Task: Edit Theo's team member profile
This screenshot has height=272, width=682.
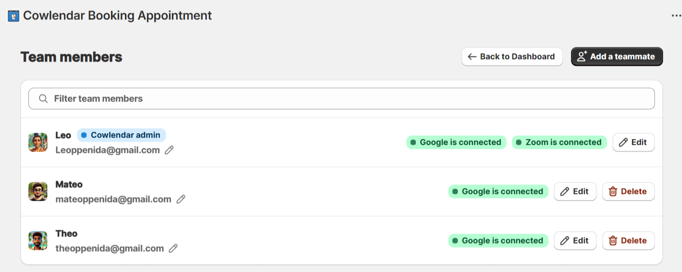Action: click(x=575, y=241)
